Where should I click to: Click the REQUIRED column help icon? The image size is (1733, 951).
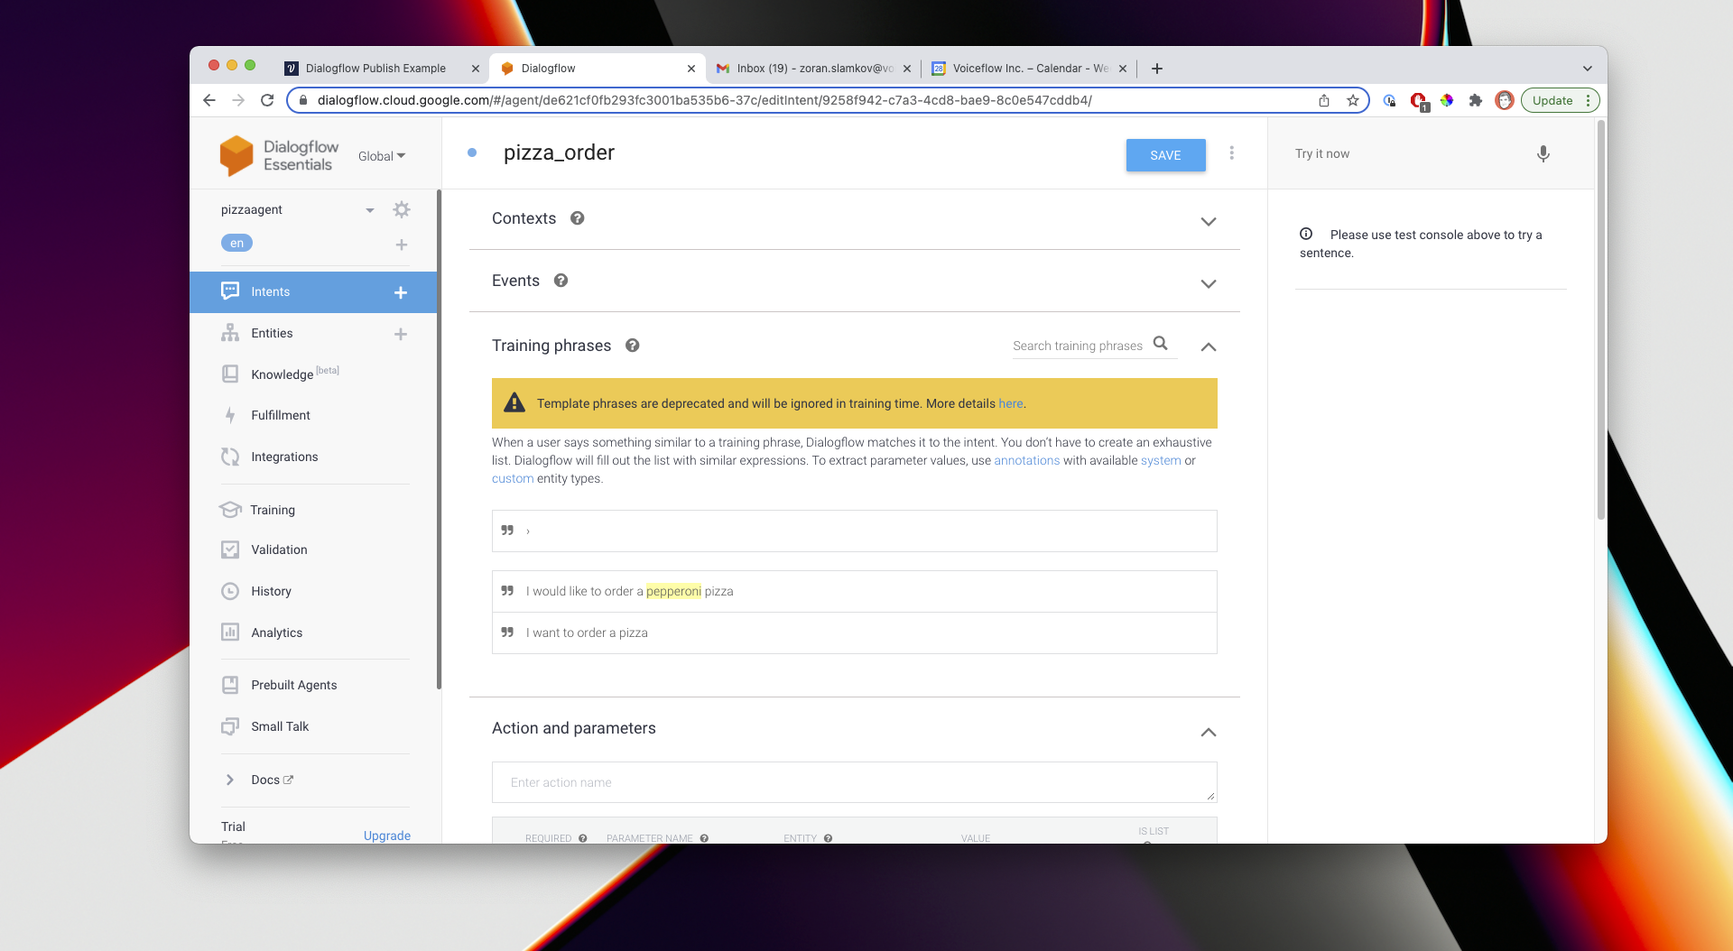(x=583, y=838)
